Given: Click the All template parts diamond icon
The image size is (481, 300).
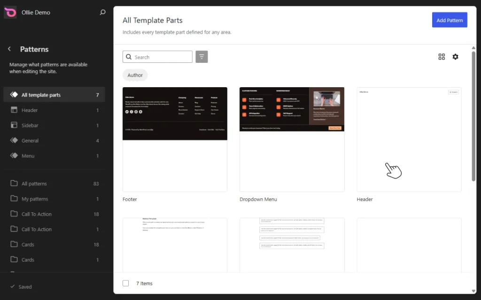Looking at the screenshot, I should click(x=14, y=95).
